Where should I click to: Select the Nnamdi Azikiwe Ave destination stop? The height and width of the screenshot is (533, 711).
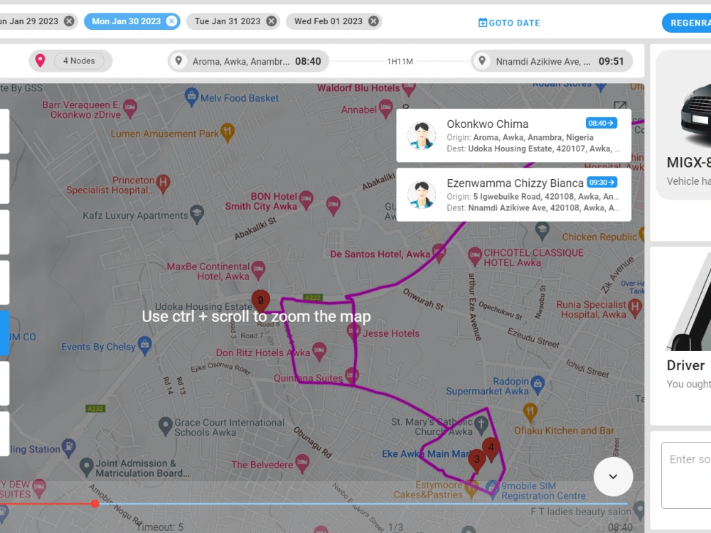coord(552,61)
